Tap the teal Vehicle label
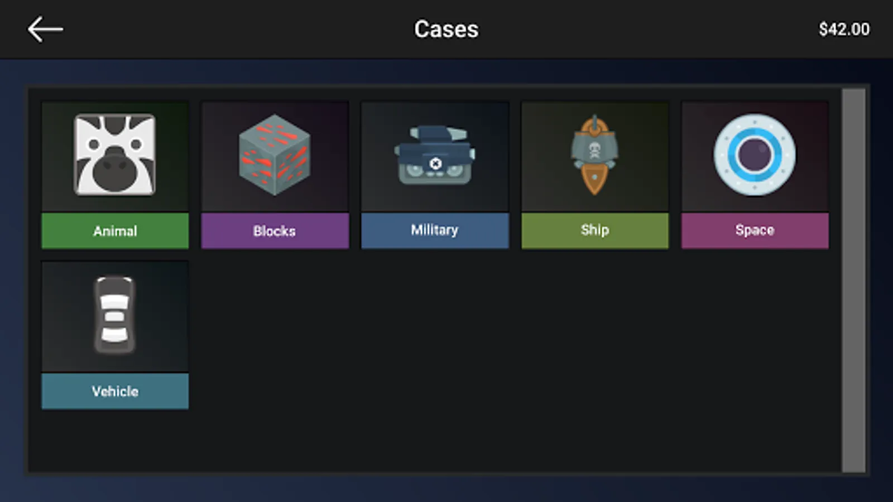This screenshot has height=502, width=893. (x=115, y=391)
